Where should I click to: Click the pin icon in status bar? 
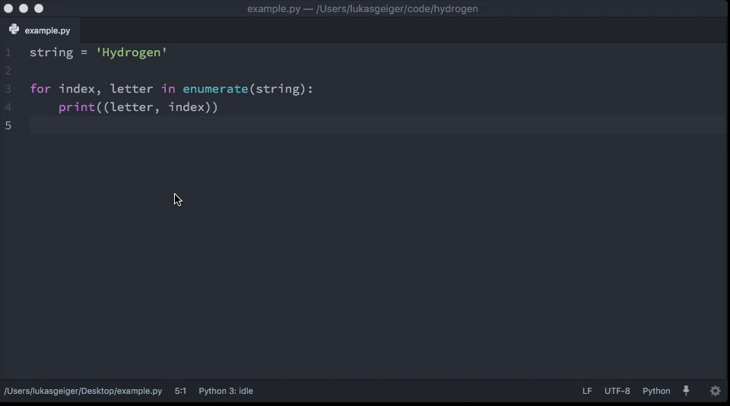coord(686,391)
